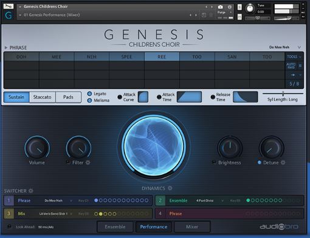Screen dimensions: 310x238
Task: Click the Genesis G logo icon
Action: 9,15
